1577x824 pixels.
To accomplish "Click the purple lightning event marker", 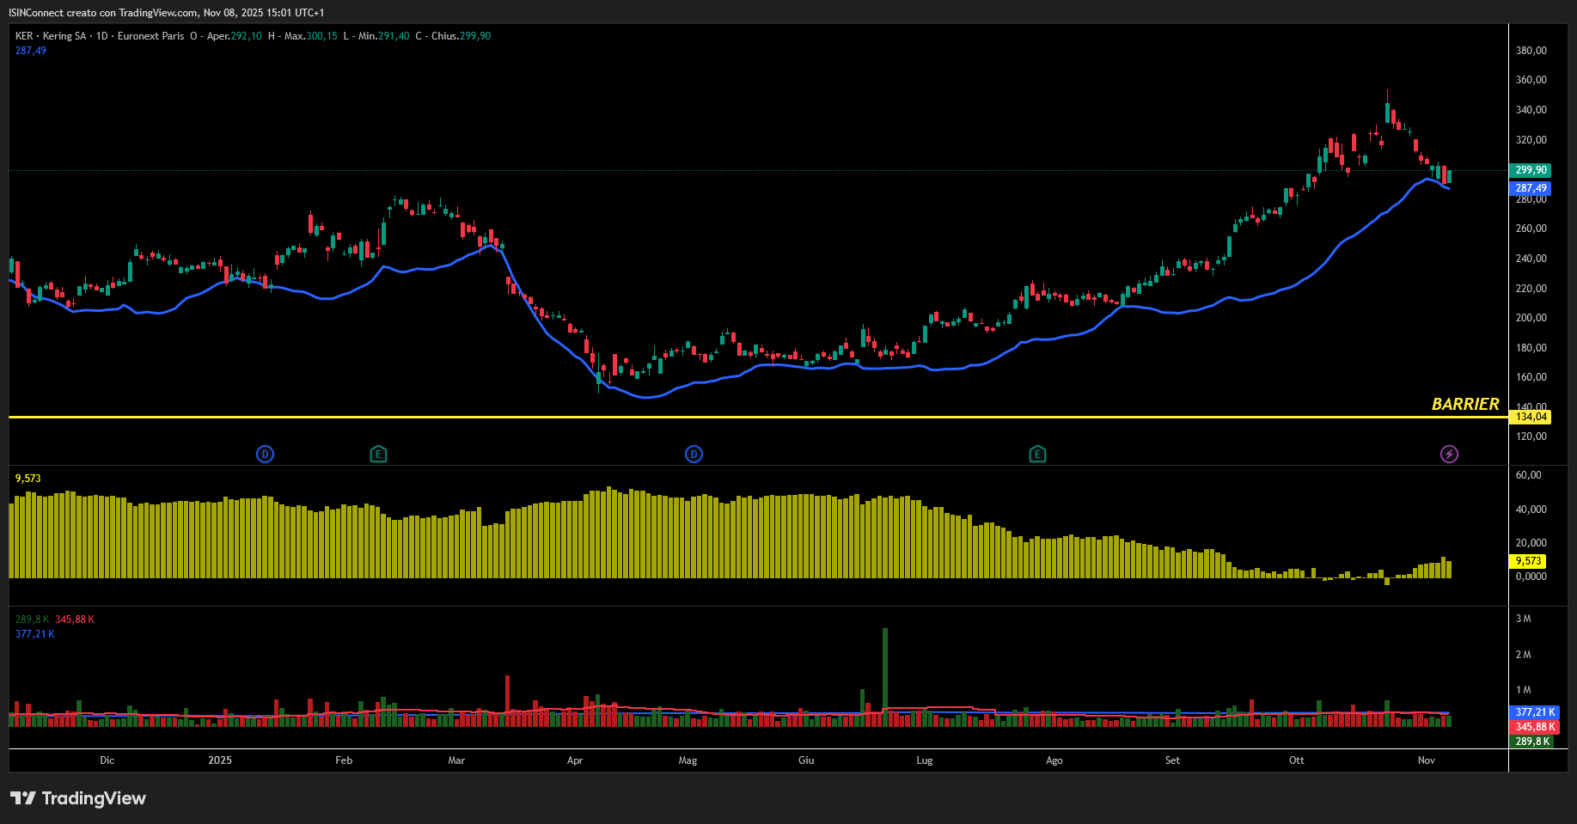I will click(x=1449, y=454).
